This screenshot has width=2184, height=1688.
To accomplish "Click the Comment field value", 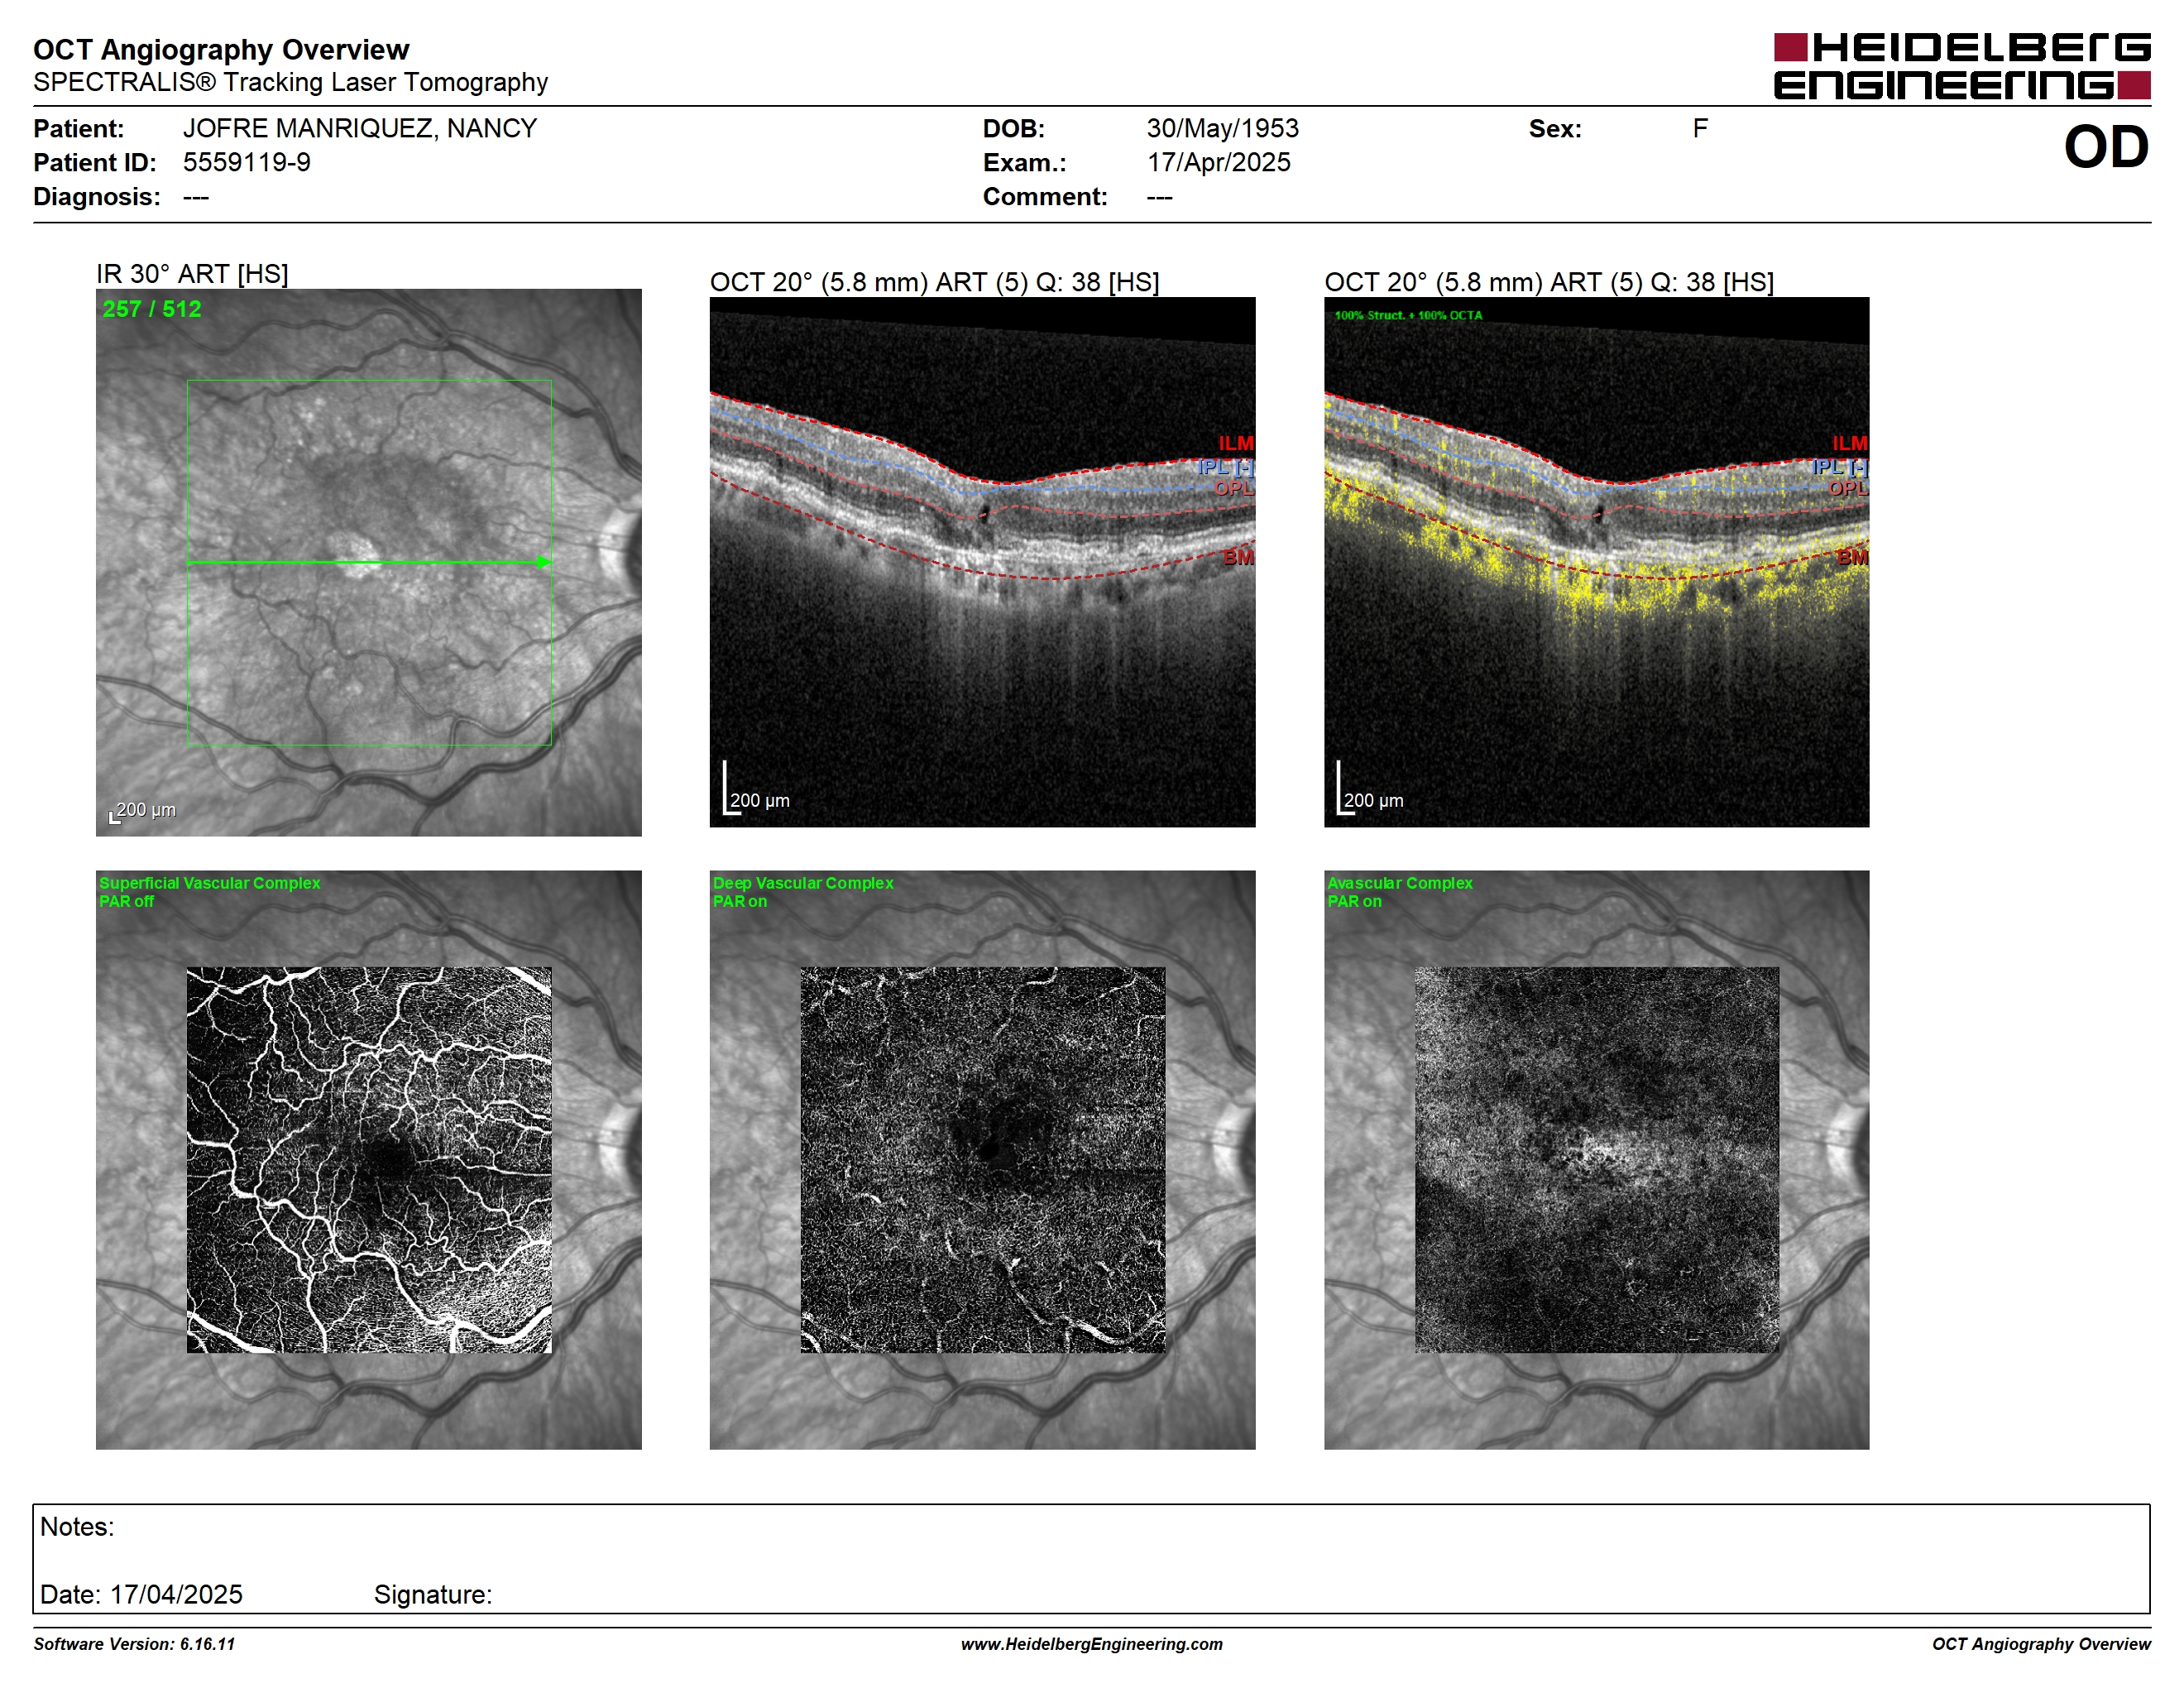I will click(1159, 197).
